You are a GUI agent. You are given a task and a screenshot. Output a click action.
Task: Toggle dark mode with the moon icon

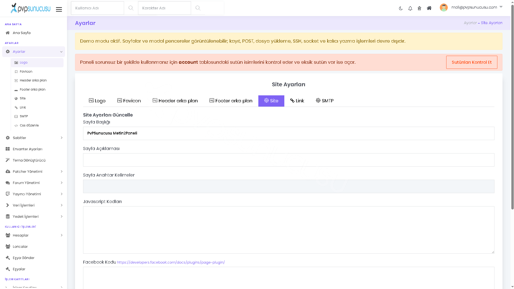(x=401, y=8)
